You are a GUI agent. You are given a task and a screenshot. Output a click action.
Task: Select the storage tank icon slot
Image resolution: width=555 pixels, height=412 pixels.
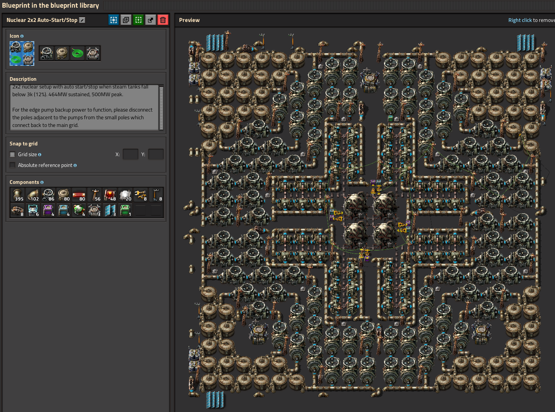pyautogui.click(x=62, y=53)
